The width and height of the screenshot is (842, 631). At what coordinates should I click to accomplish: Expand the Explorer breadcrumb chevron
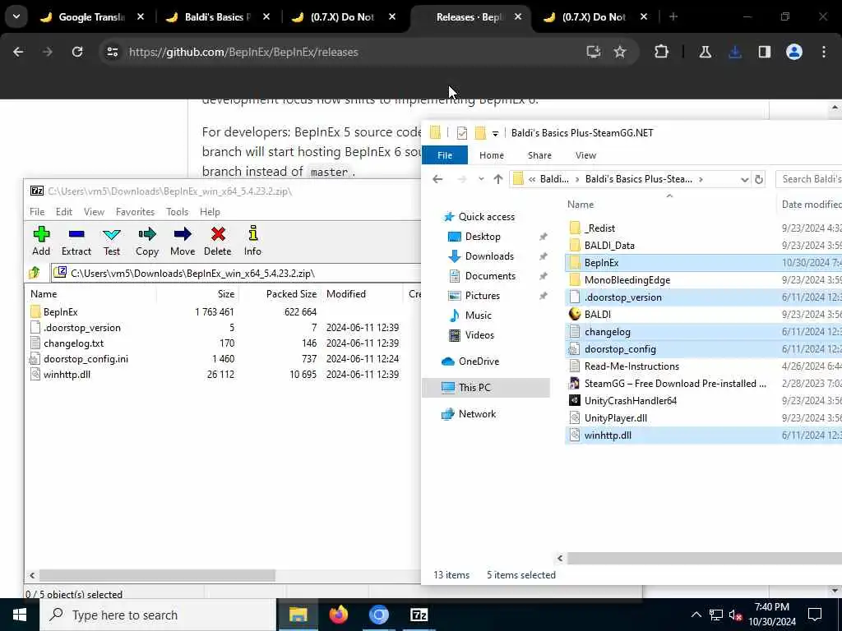tap(701, 179)
